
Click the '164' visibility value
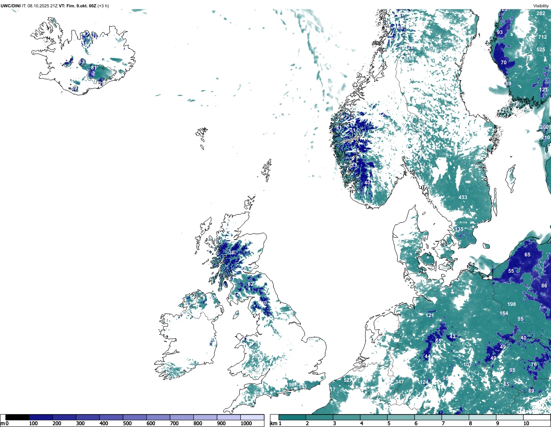tap(504, 314)
